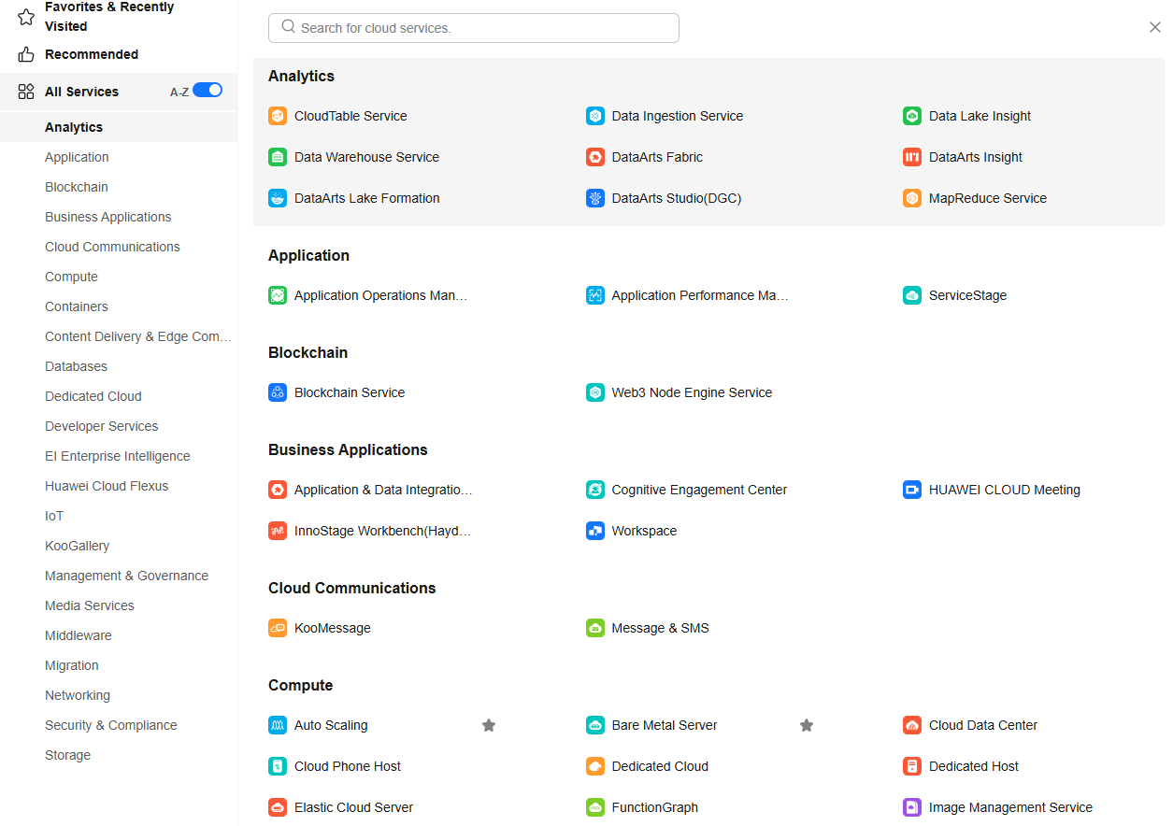Click the Cognitive Engagement Center icon

[x=595, y=490]
